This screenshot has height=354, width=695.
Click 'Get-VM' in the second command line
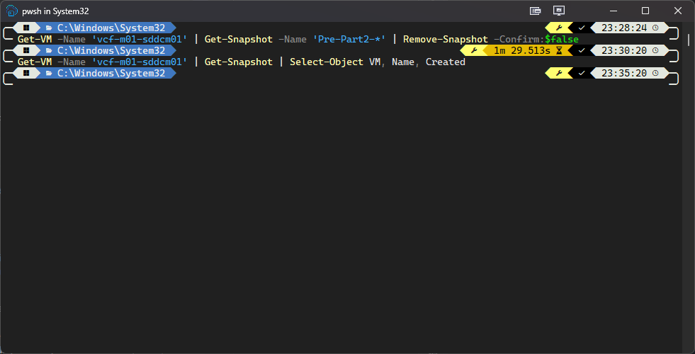pyautogui.click(x=35, y=62)
